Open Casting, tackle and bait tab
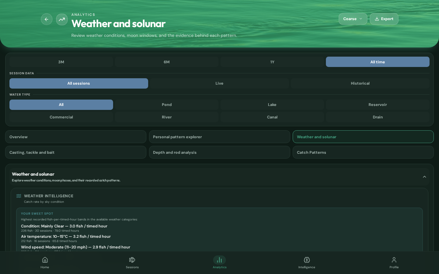The image size is (439, 274). pos(76,153)
